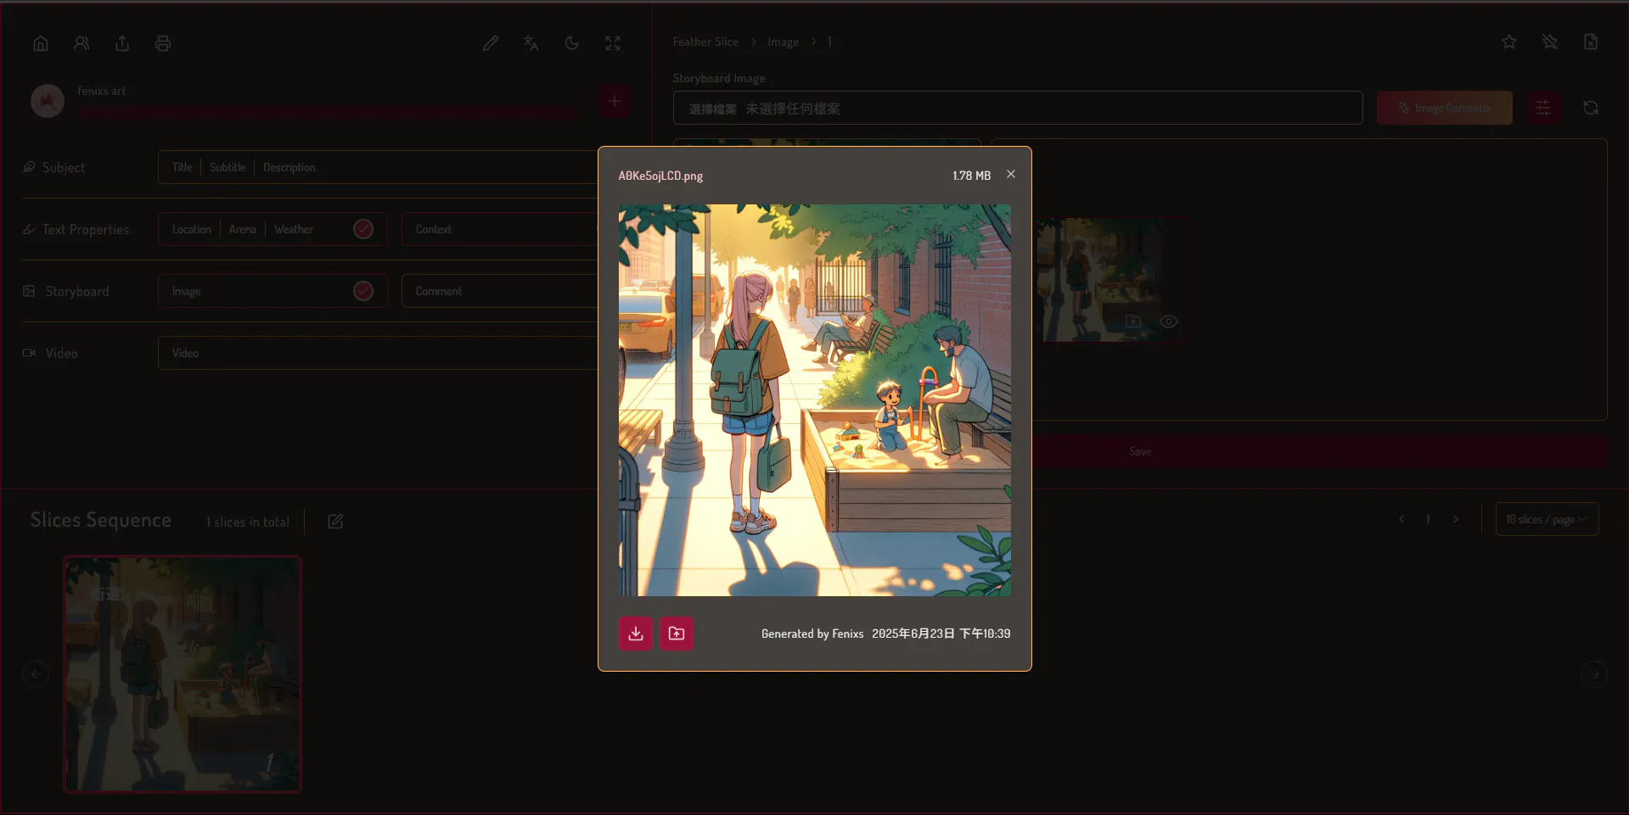Edit slices sequence with the pencil-square icon
Image resolution: width=1629 pixels, height=815 pixels.
[x=335, y=522]
